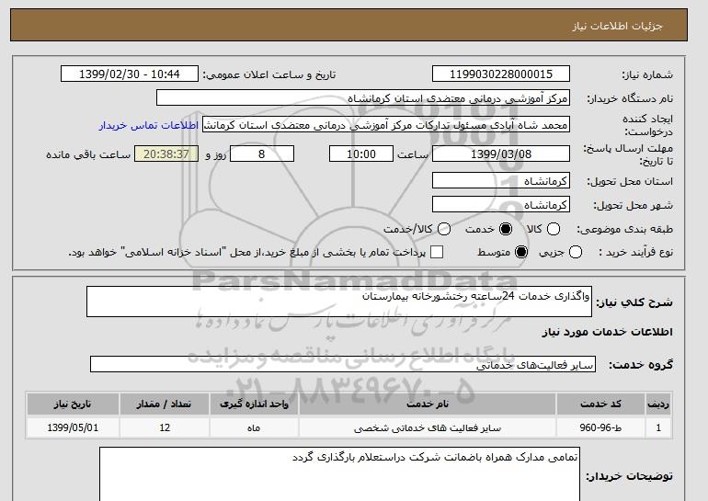The image size is (708, 501).
Task: Click the general description box واگذاری خدمات 24ساعته
Action: (x=339, y=302)
